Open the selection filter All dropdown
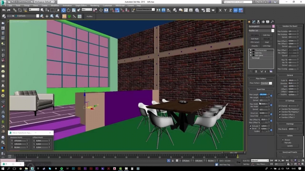Viewport: 305px width, 171px height. pyautogui.click(x=34, y=9)
